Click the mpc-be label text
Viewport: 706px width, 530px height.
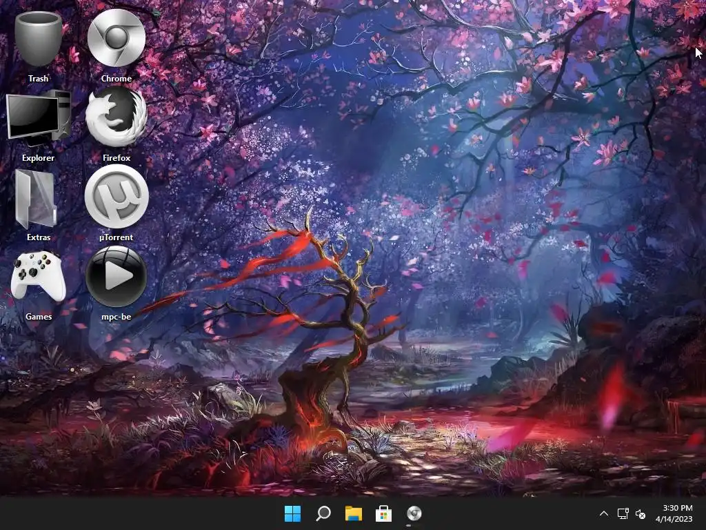pyautogui.click(x=116, y=316)
